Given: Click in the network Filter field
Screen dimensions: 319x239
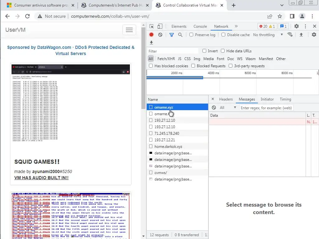Looking at the screenshot, I should click(173, 51).
